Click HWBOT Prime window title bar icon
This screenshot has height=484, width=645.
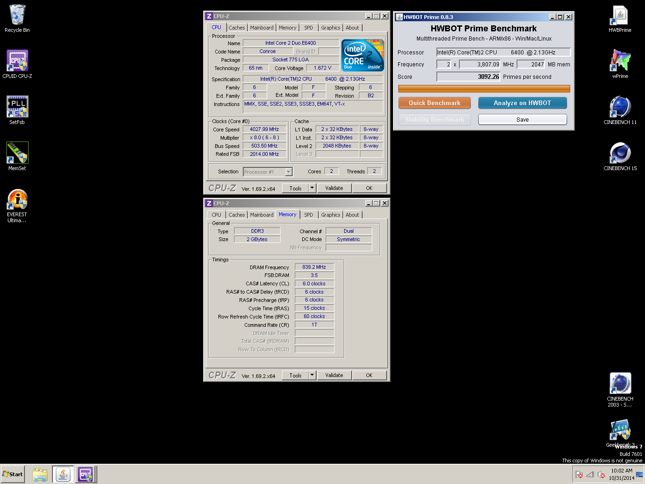(x=399, y=17)
